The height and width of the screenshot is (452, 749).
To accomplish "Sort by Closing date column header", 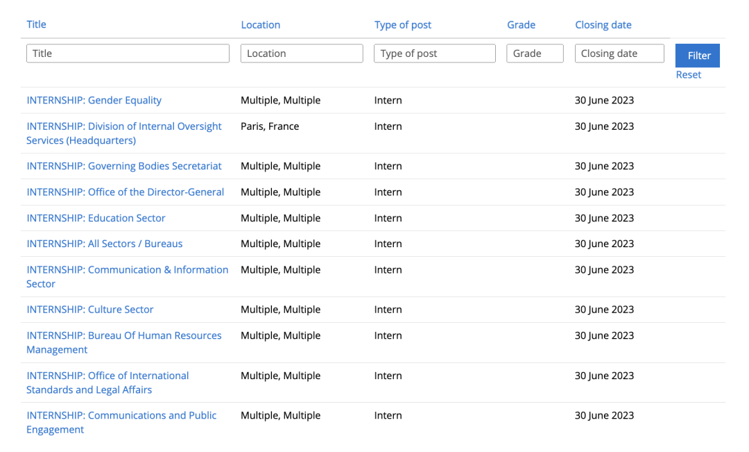I will pyautogui.click(x=603, y=25).
